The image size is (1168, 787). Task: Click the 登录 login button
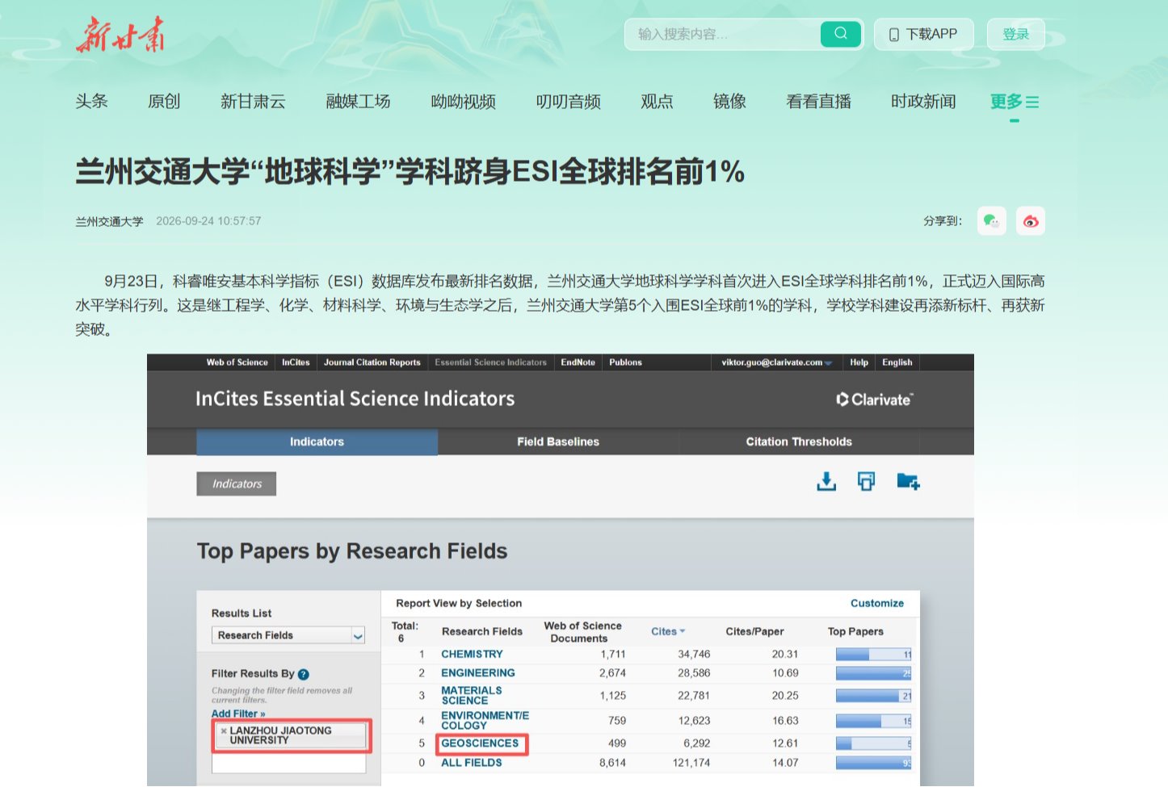(x=1015, y=34)
